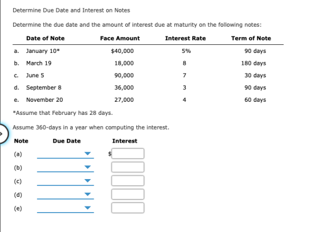Click the '5%' interest rate value
The width and height of the screenshot is (318, 232).
click(x=186, y=51)
